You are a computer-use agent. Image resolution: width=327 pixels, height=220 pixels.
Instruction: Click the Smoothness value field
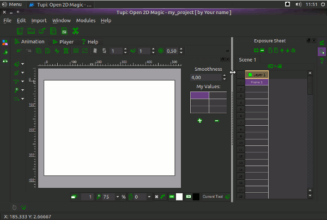(x=205, y=77)
